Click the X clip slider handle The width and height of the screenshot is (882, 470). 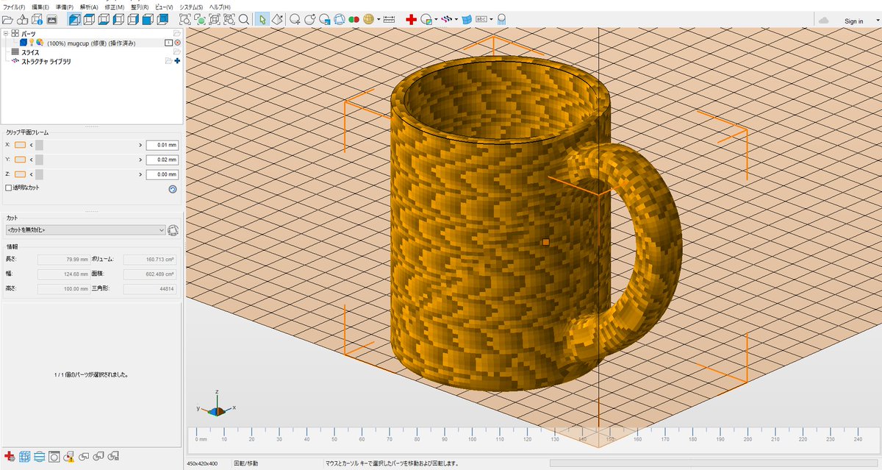coord(40,145)
